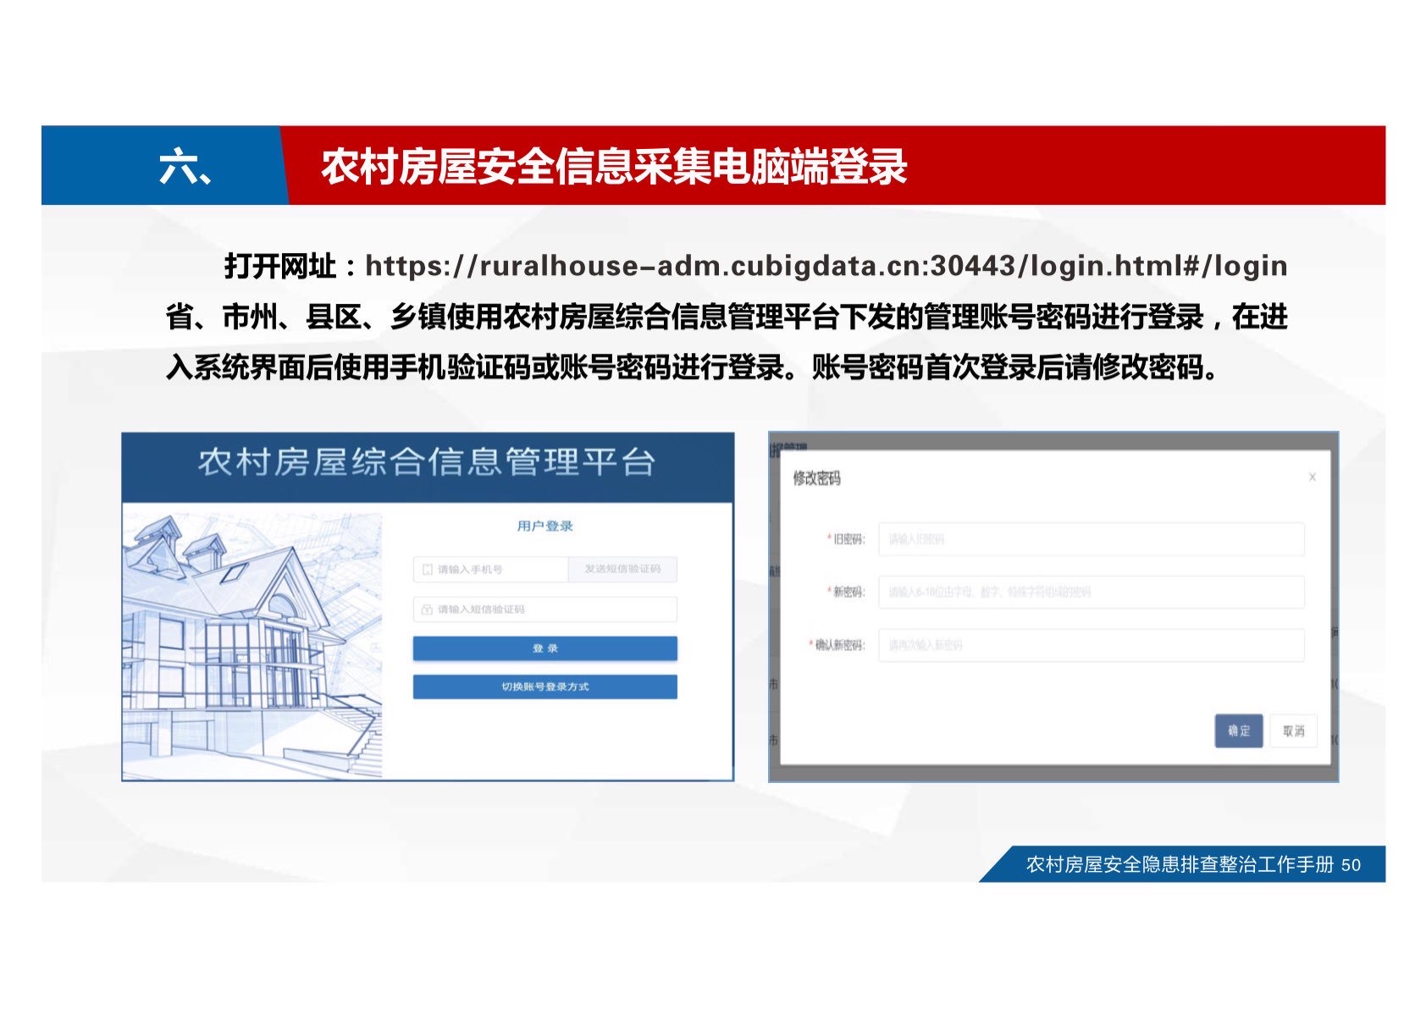Click the 修改密码 dialog title
Image resolution: width=1426 pixels, height=1009 pixels.
[x=816, y=478]
